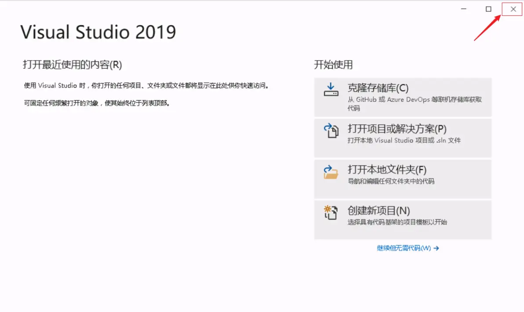The image size is (524, 312).
Task: Close the Visual Studio 2019 start window
Action: click(513, 9)
